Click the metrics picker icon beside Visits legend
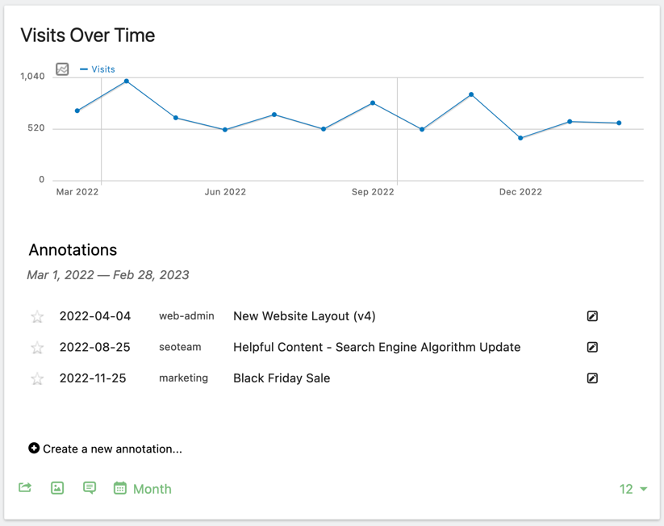The height and width of the screenshot is (526, 664). point(62,69)
